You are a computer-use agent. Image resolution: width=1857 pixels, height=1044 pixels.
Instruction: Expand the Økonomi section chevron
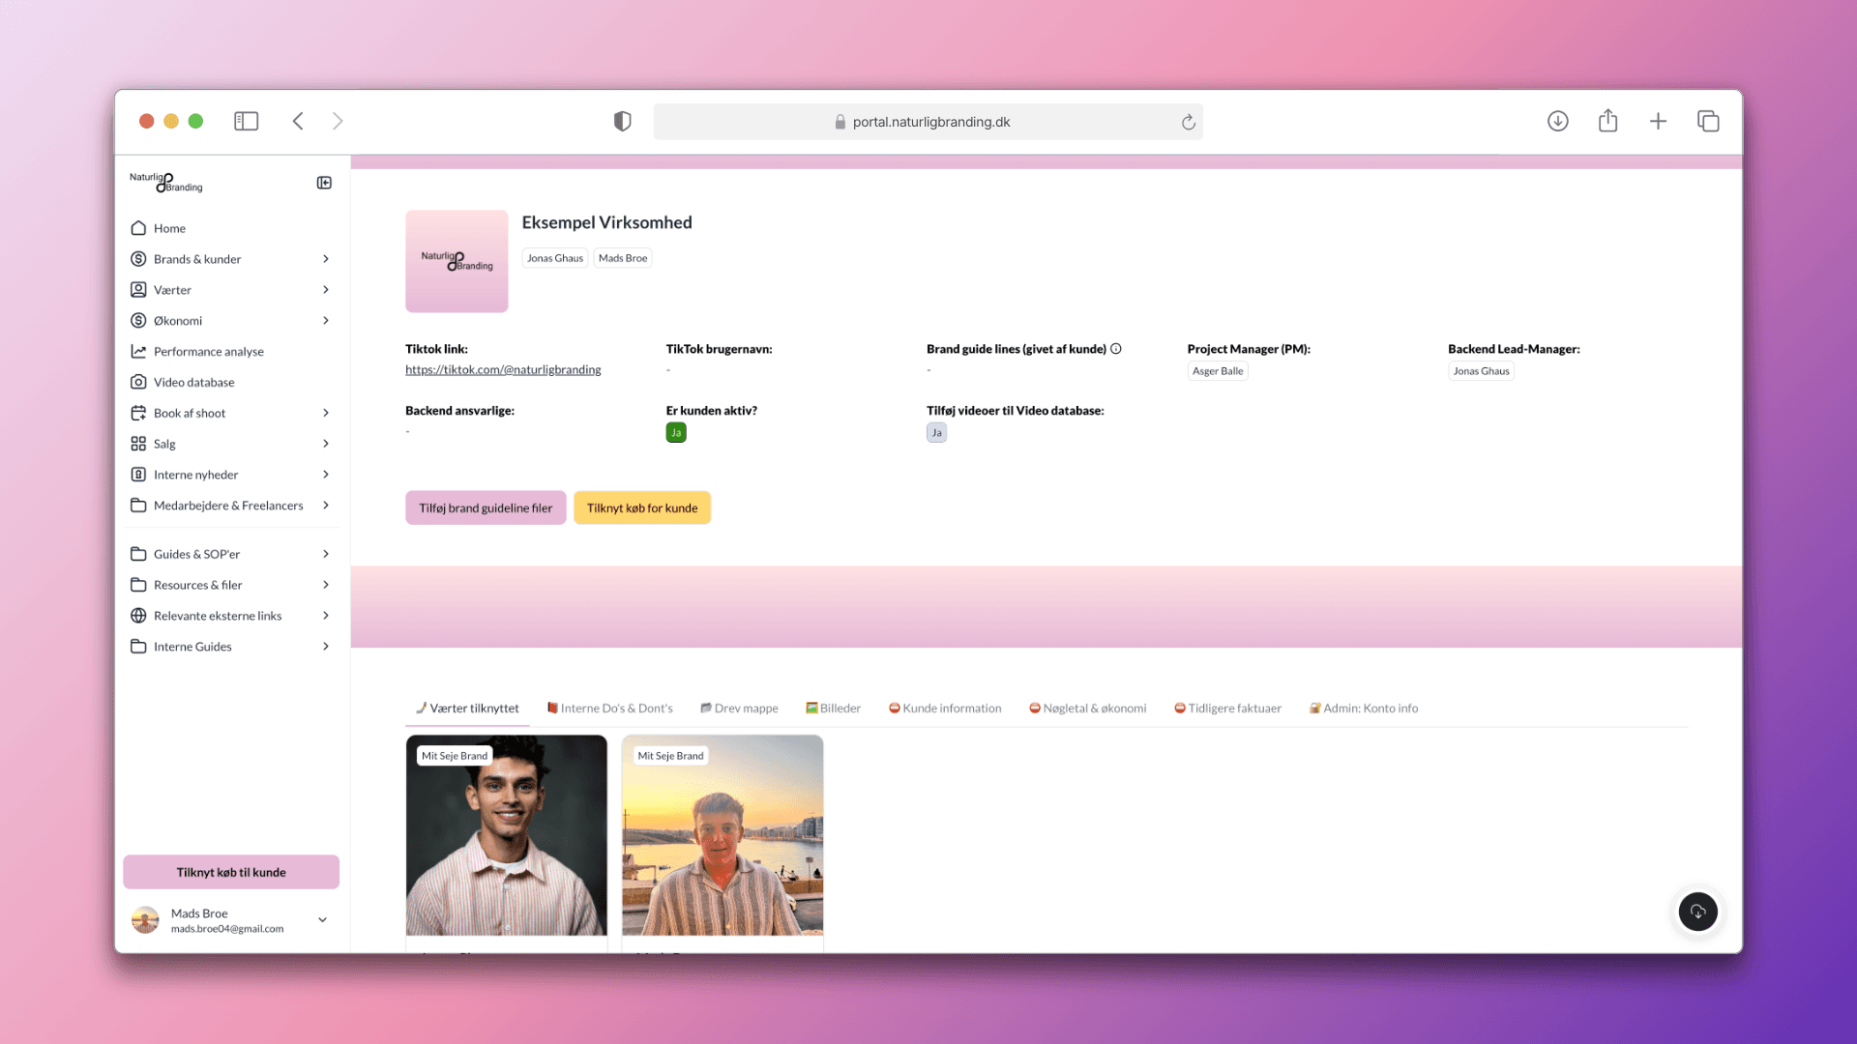pos(326,321)
